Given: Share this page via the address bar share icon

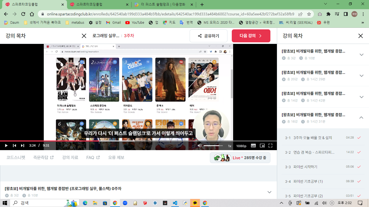Looking at the screenshot, I should [x=300, y=14].
